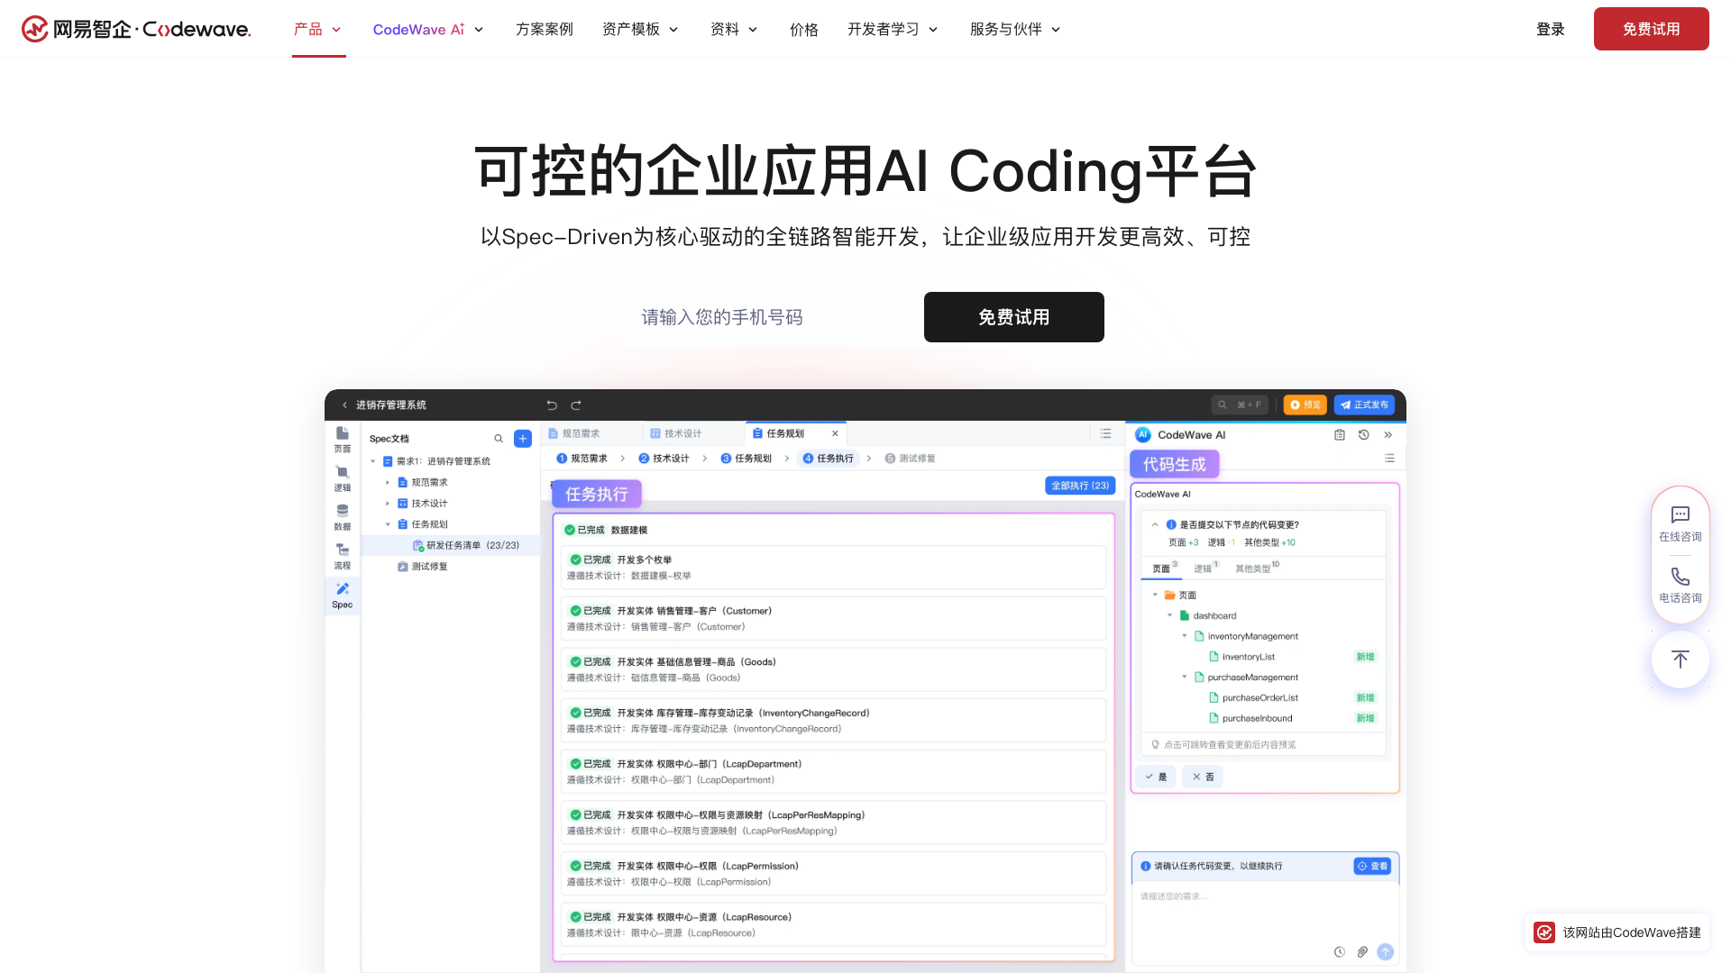
Task: Click the 是 confirm button
Action: coord(1156,777)
